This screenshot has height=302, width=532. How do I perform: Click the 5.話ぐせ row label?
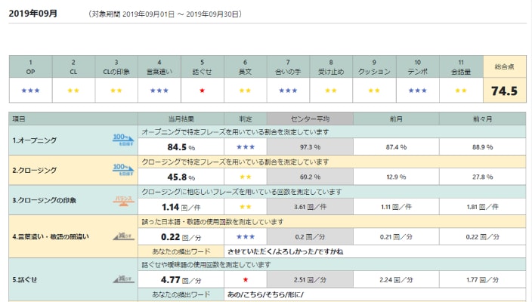(25, 279)
